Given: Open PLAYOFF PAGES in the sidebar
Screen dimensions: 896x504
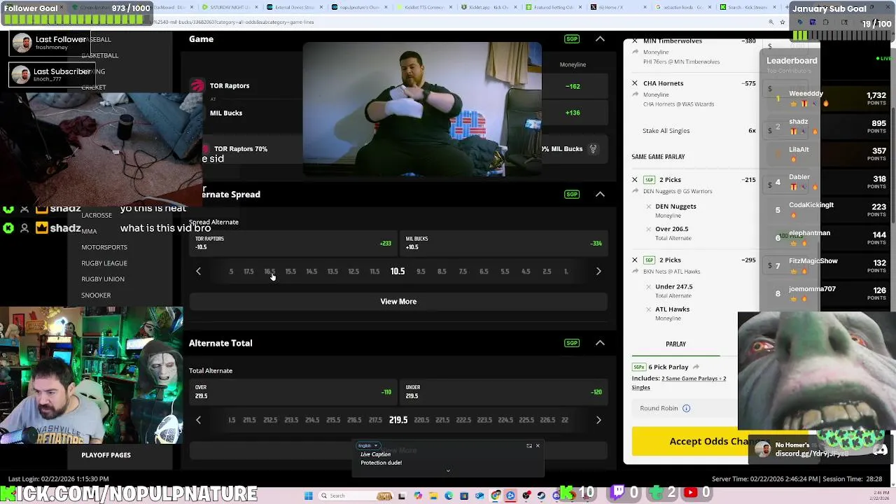Looking at the screenshot, I should 106,455.
